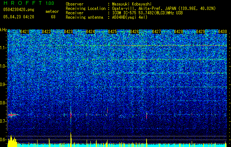Viewport: 231px width, 147px height.
Task: Click the yellow intensity hump at the start
Action: [12, 141]
